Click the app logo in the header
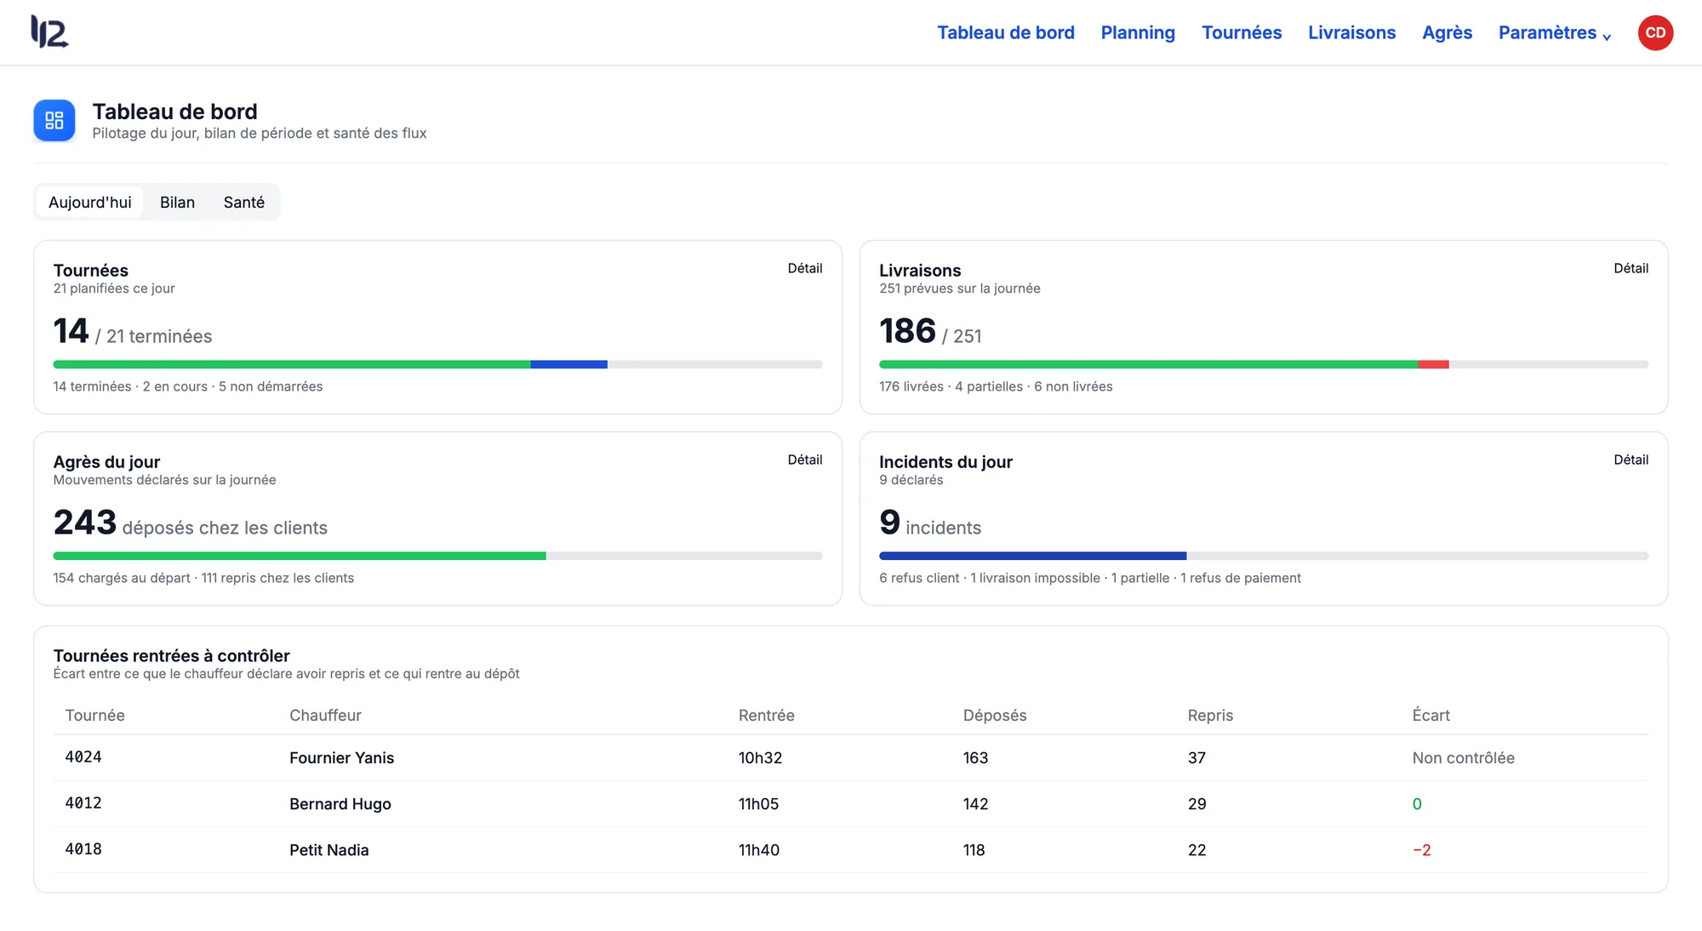1702x931 pixels. [x=49, y=32]
